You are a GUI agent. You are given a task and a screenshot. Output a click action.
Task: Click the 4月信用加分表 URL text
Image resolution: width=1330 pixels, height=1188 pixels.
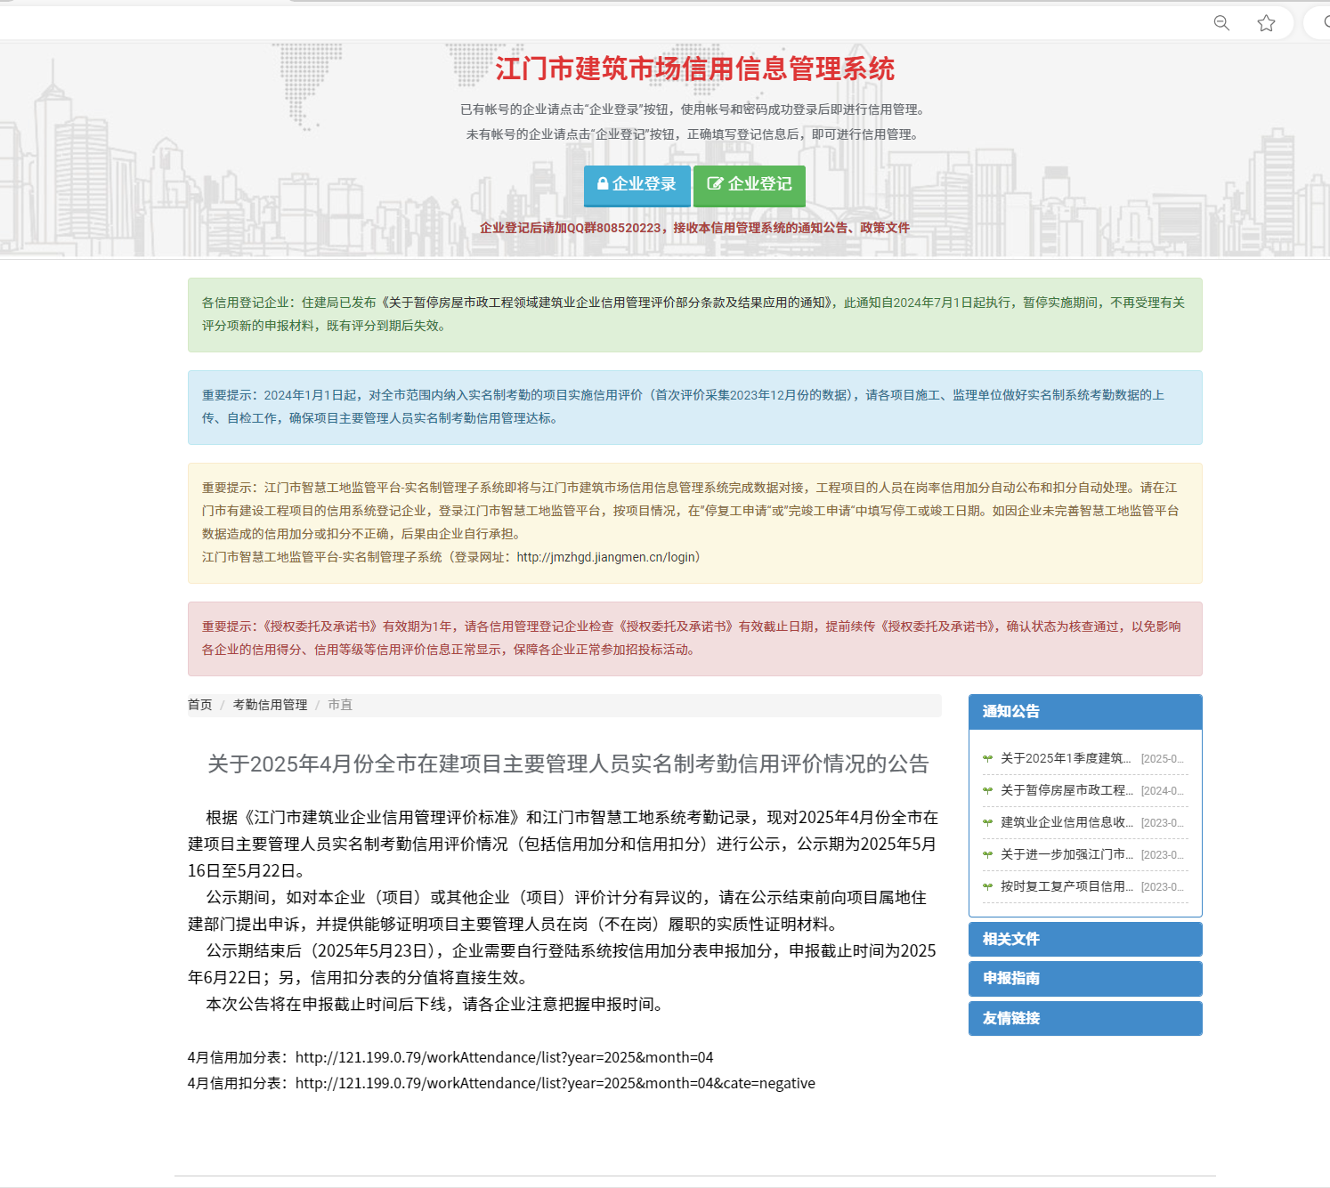tap(504, 1057)
